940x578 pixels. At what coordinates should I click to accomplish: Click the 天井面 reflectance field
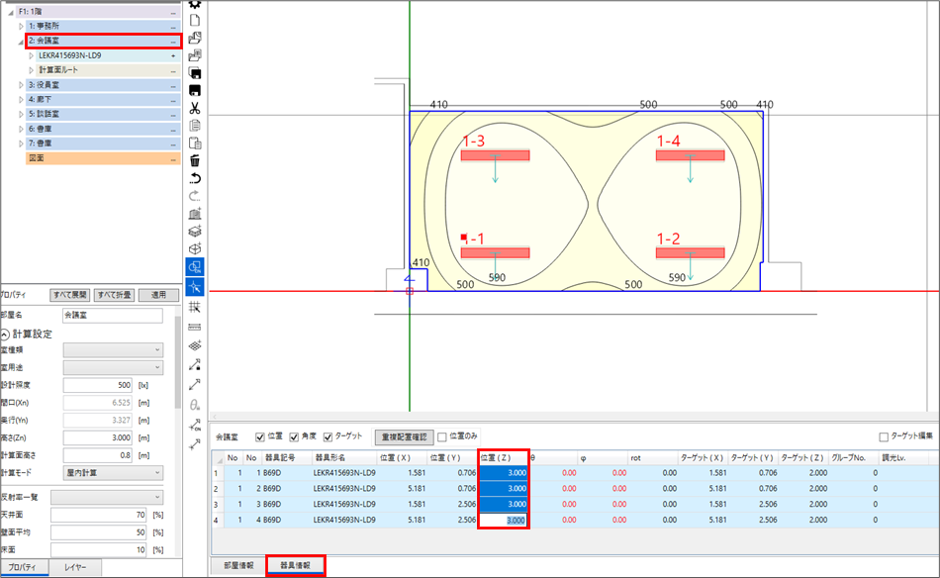pyautogui.click(x=98, y=515)
